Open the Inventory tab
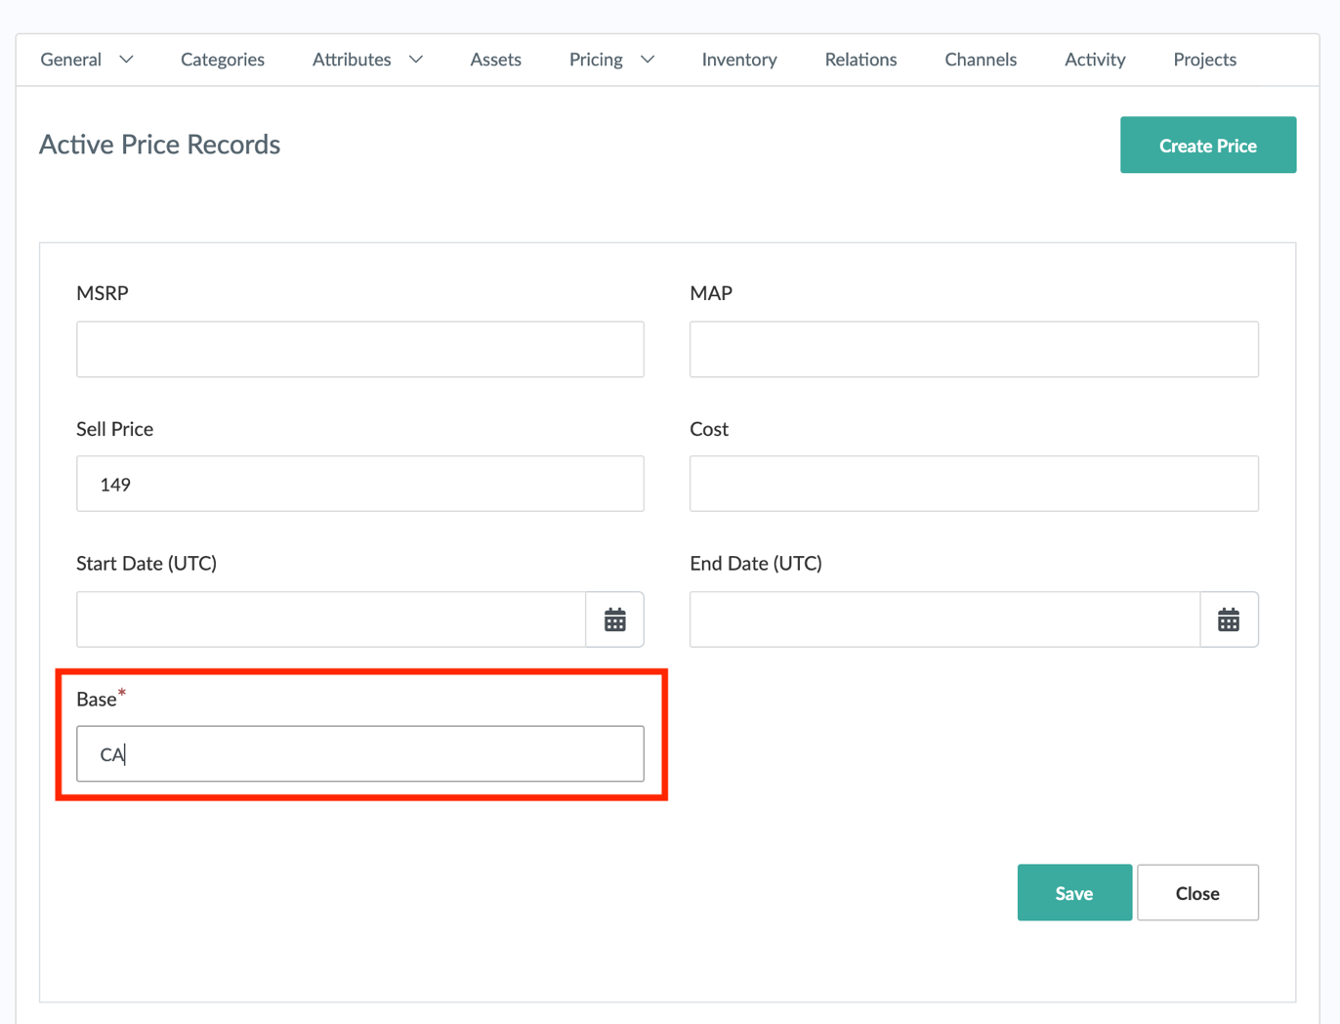The width and height of the screenshot is (1340, 1024). coord(738,60)
